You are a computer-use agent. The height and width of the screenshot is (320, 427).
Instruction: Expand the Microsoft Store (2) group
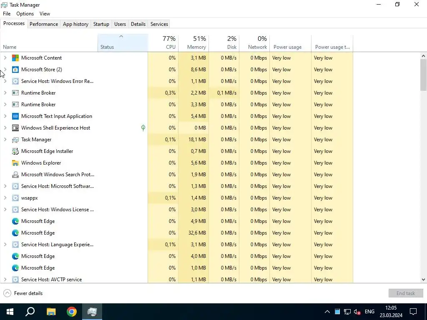click(5, 70)
